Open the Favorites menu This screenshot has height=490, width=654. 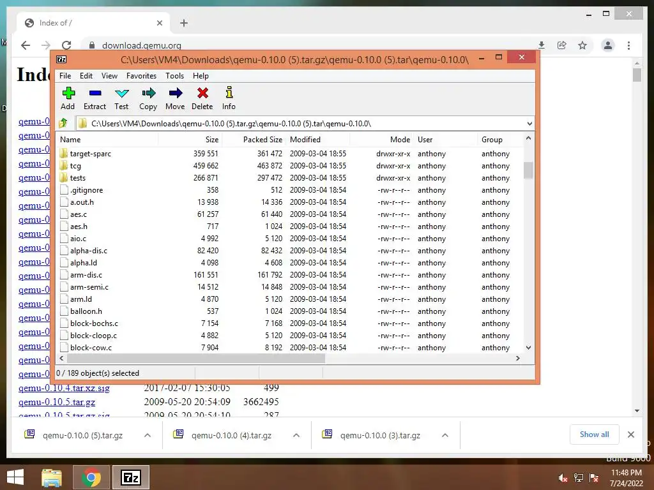click(141, 76)
